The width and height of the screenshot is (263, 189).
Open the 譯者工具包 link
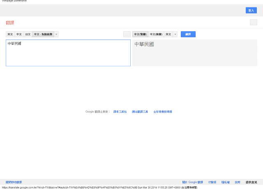[120, 112]
